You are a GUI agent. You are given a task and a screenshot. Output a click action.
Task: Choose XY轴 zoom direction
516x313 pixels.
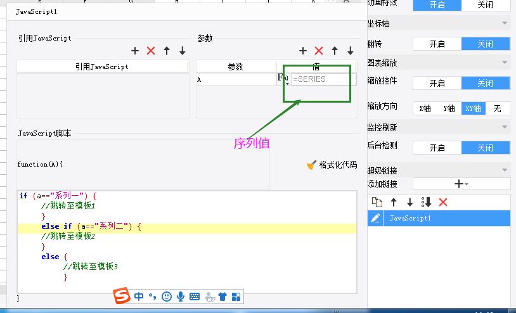474,108
